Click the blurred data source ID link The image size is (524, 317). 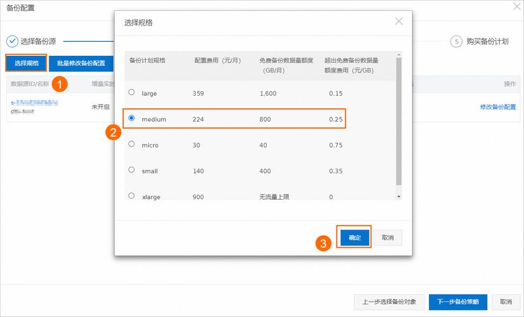click(x=34, y=103)
